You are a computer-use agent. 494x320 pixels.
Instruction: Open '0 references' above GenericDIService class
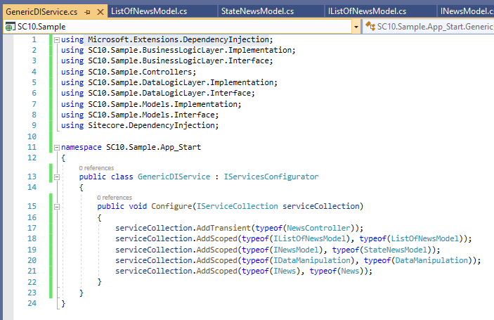96,168
